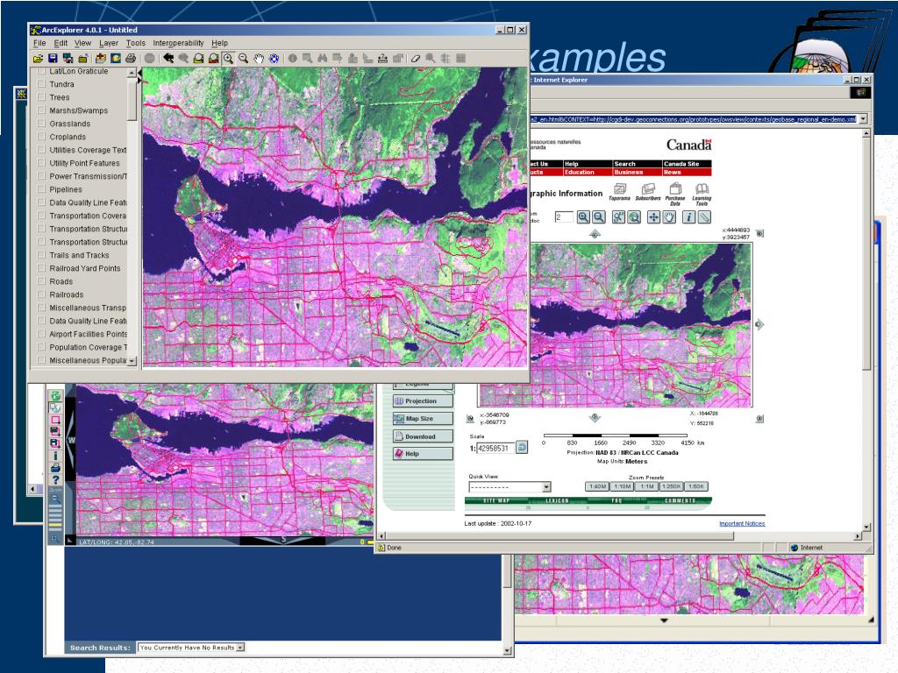
Task: Open the browser address bar dropdown arrow
Action: (x=863, y=118)
